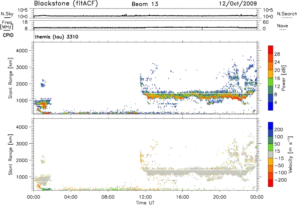This screenshot has width=297, height=205.
Task: Click the power panel 'Slant Range [km]' label
Action: (10, 78)
